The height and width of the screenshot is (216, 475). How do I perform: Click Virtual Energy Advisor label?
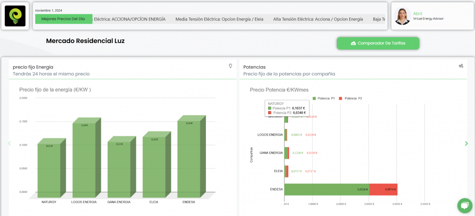pyautogui.click(x=429, y=19)
